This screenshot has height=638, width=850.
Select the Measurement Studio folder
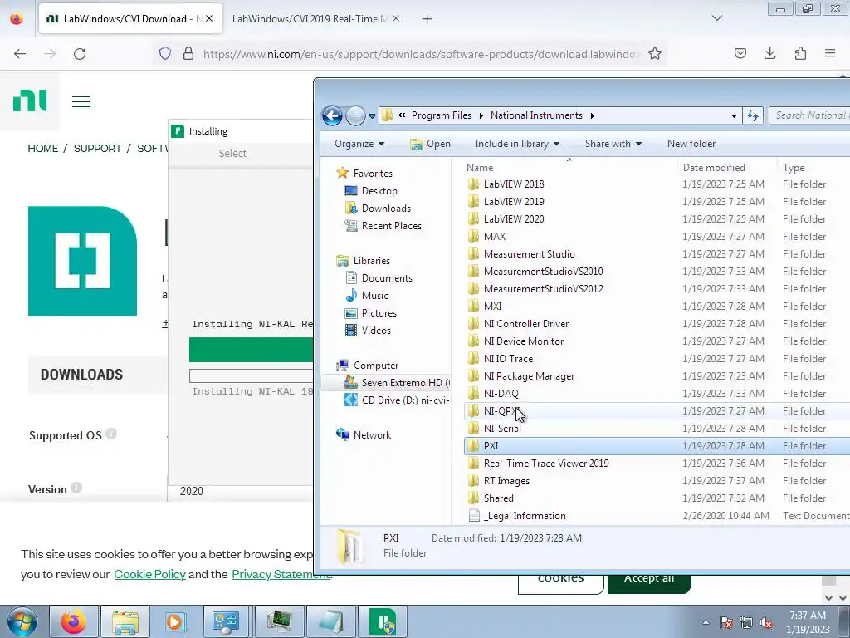click(529, 254)
